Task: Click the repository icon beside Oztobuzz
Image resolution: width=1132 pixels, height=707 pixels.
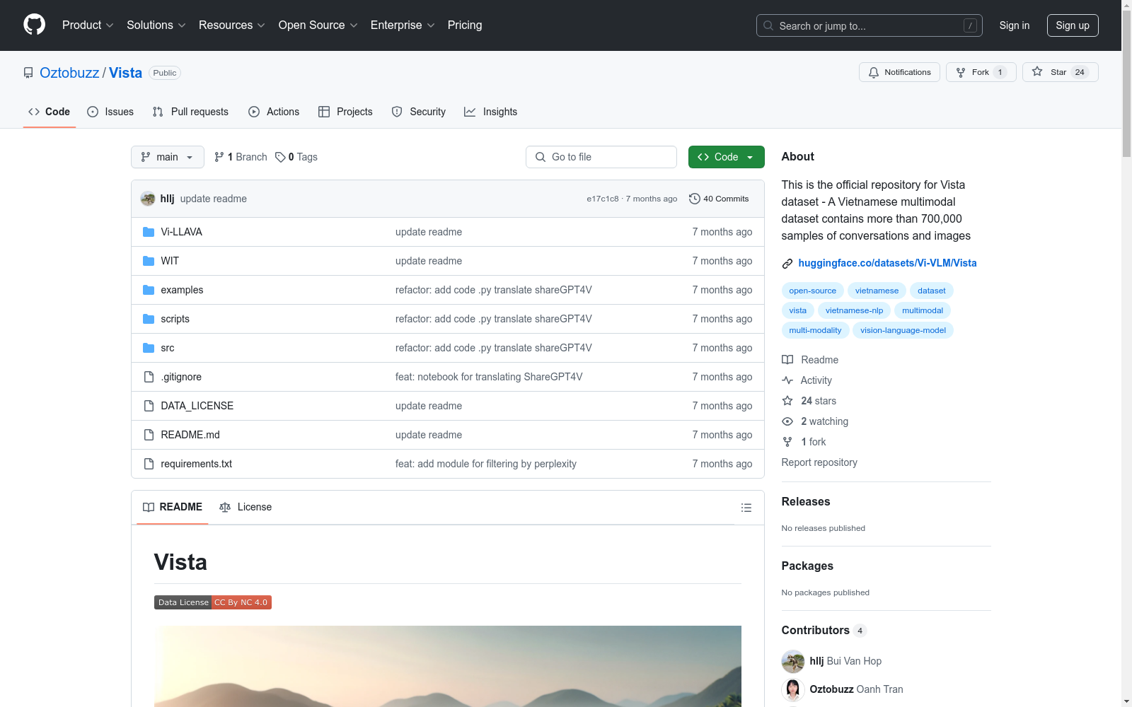Action: pyautogui.click(x=28, y=73)
